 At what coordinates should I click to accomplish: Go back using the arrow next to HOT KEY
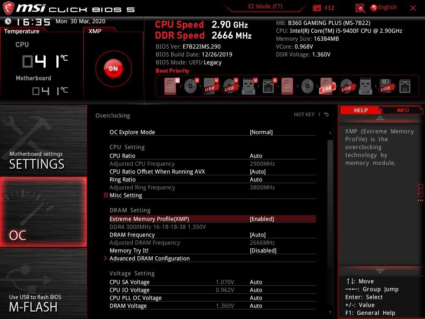[326, 115]
